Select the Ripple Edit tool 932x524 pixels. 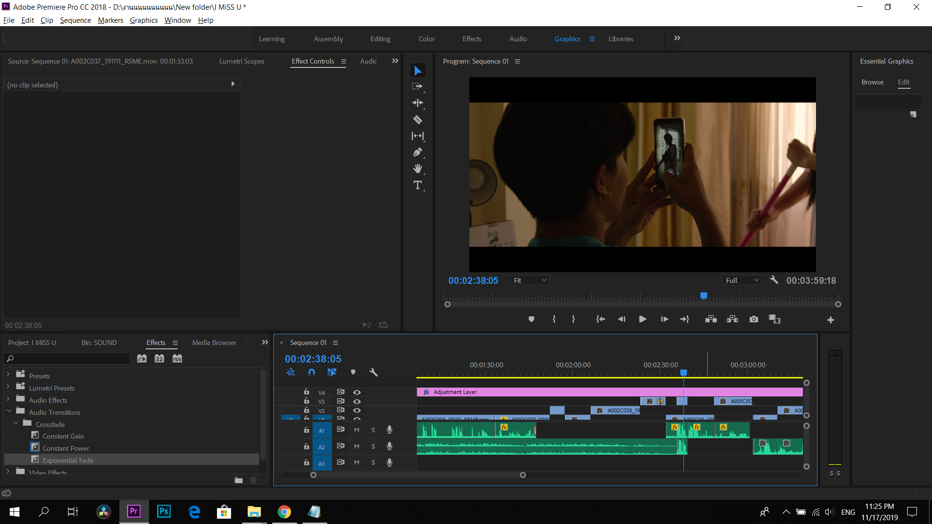[x=417, y=103]
